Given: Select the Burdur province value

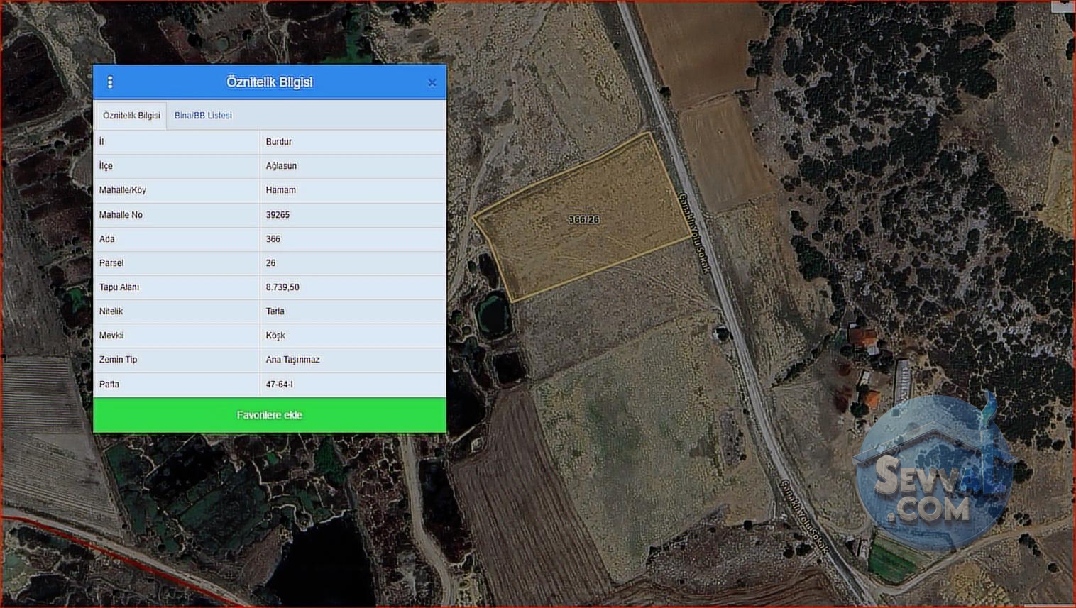Looking at the screenshot, I should tap(279, 142).
